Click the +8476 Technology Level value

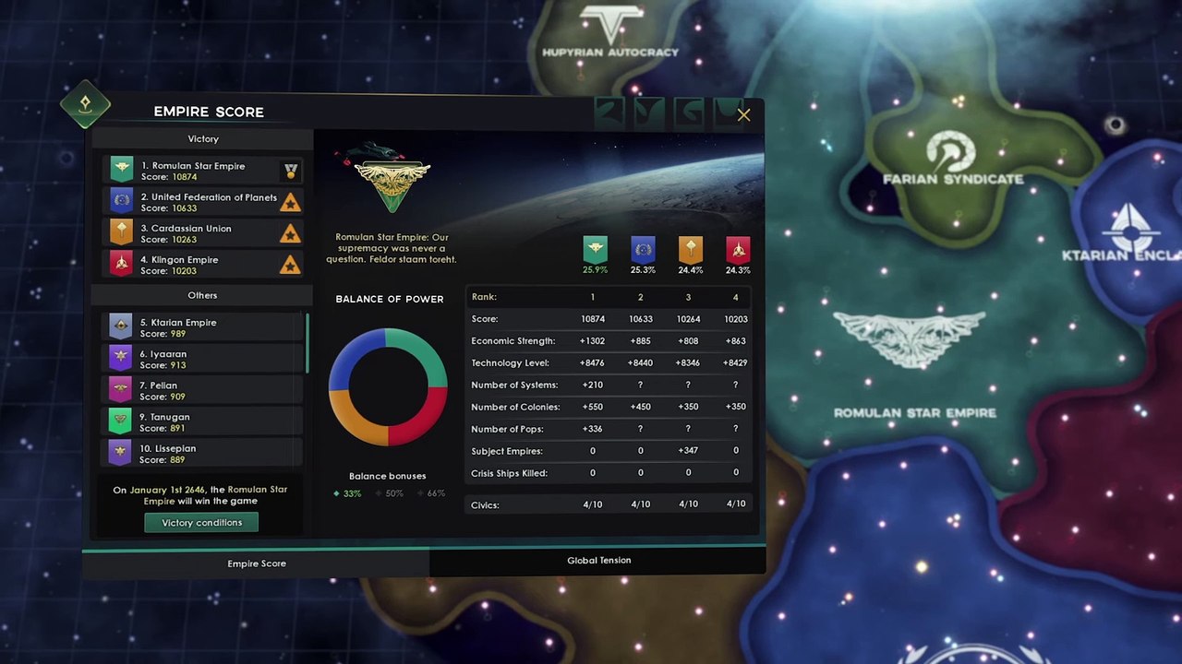[x=592, y=363]
